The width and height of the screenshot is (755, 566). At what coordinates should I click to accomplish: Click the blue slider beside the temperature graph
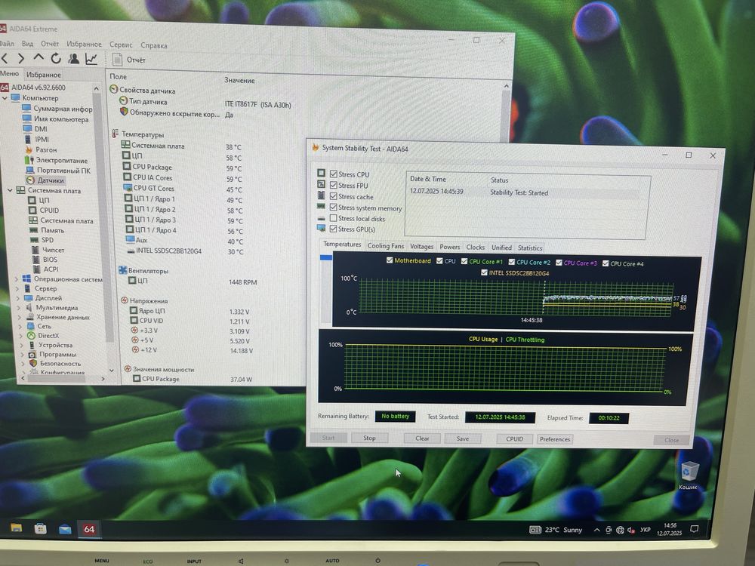[326, 257]
